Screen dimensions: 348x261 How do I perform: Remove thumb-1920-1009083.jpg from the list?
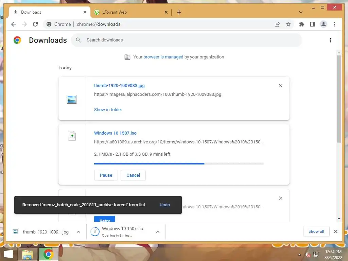[x=280, y=86]
